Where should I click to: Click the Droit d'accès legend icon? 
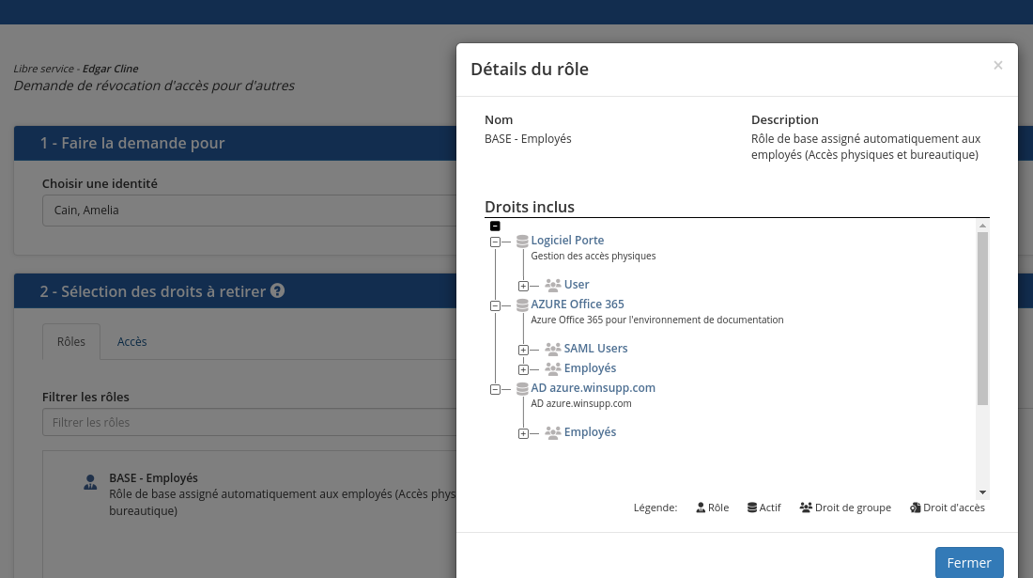[915, 508]
